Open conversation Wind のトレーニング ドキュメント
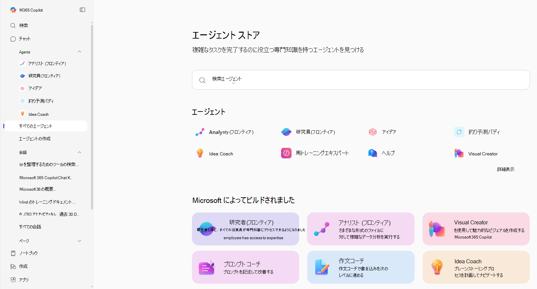Image resolution: width=537 pixels, height=289 pixels. 47,202
